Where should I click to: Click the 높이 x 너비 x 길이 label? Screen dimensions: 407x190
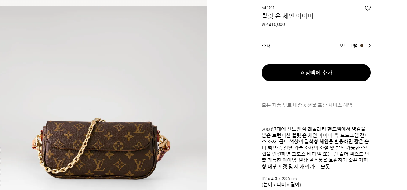[x=281, y=185]
